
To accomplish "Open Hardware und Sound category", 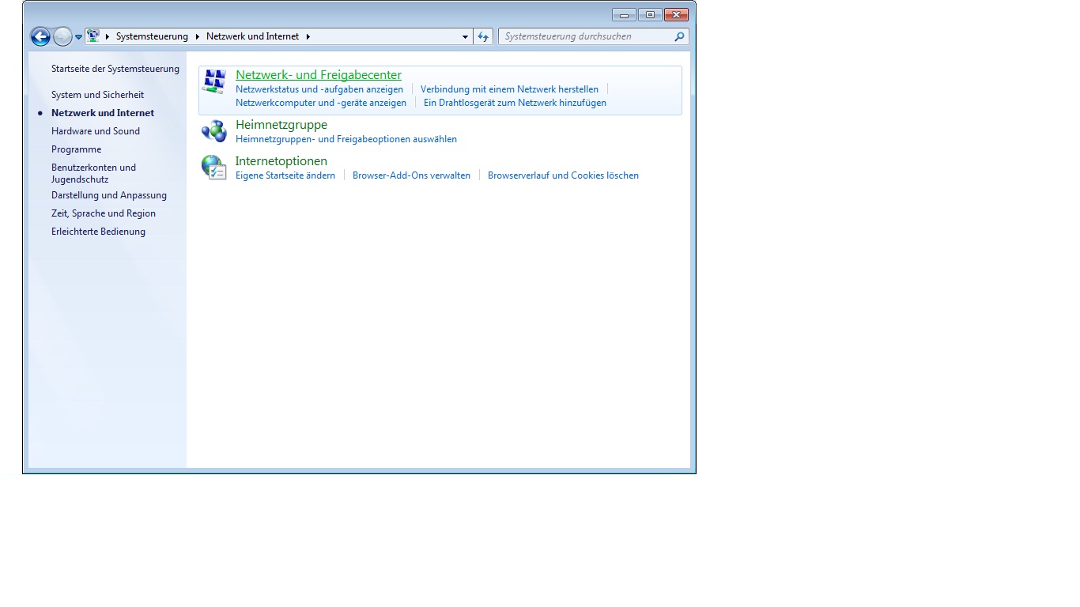I will click(96, 131).
